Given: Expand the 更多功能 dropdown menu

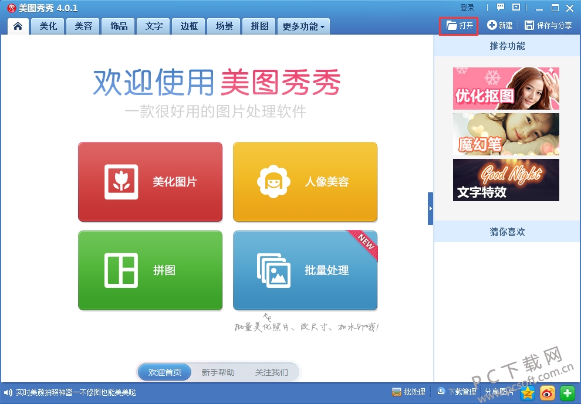Looking at the screenshot, I should [303, 26].
